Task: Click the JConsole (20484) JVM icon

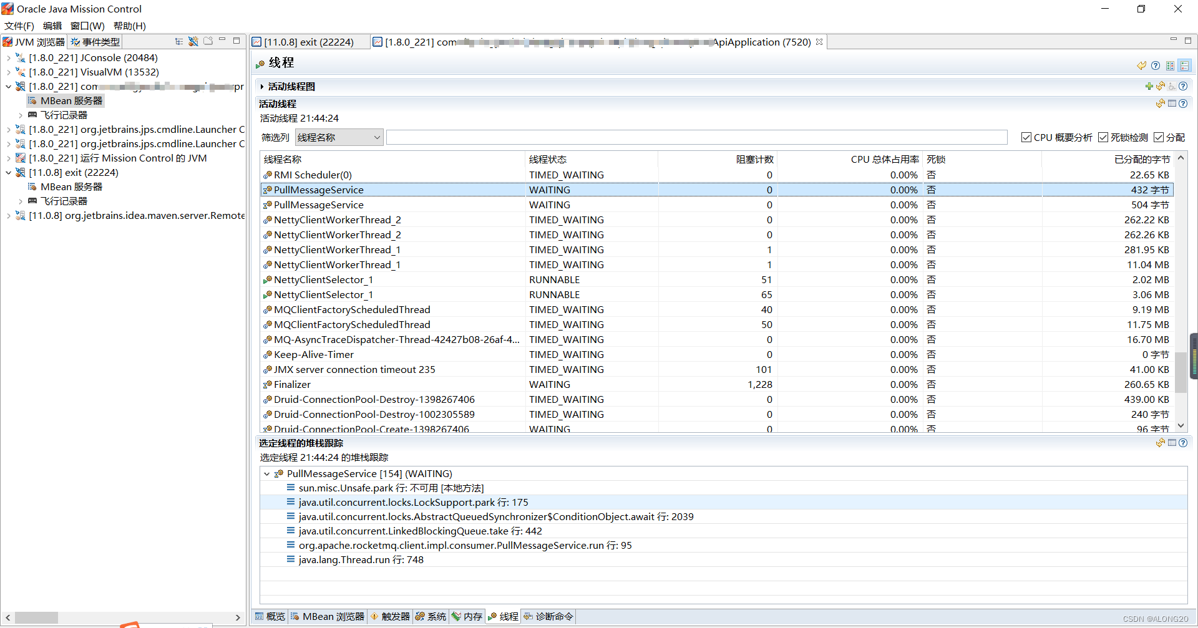Action: (21, 57)
